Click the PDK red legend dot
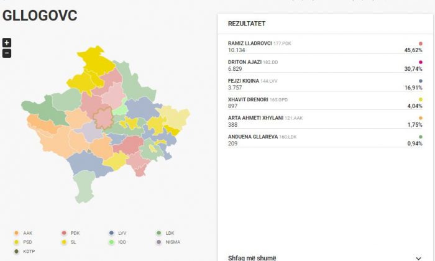 63,233
